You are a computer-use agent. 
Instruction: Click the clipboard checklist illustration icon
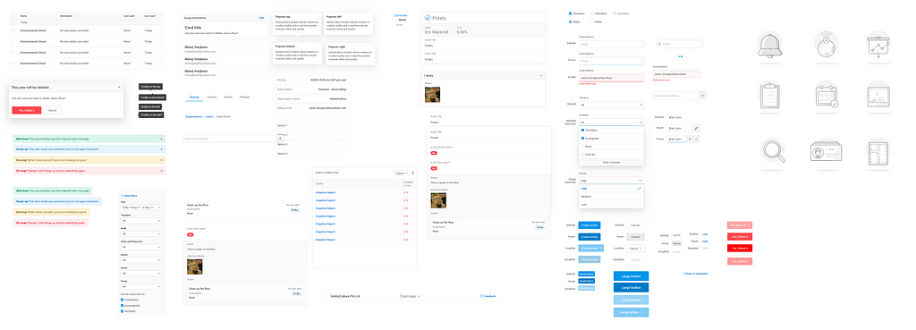pos(769,97)
